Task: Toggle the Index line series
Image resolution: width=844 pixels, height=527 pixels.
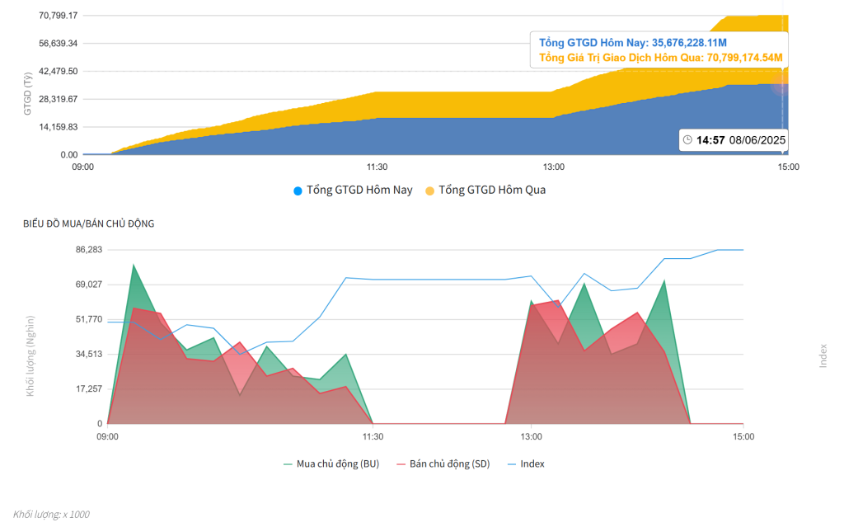Action: pos(526,464)
